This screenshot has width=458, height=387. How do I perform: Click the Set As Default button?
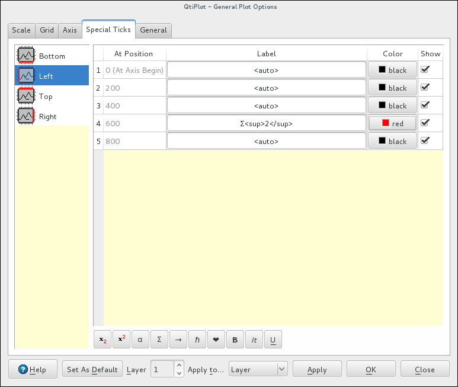(92, 369)
